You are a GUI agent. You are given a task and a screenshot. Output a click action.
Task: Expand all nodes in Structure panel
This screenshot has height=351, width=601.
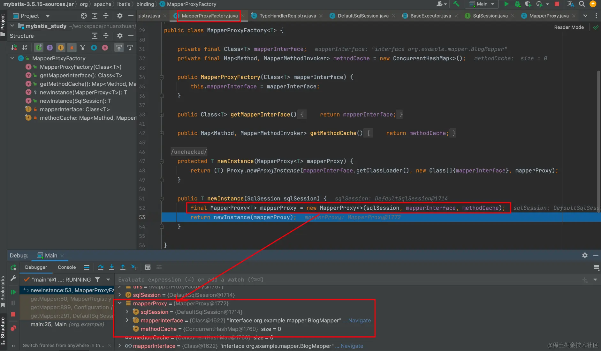pos(95,36)
